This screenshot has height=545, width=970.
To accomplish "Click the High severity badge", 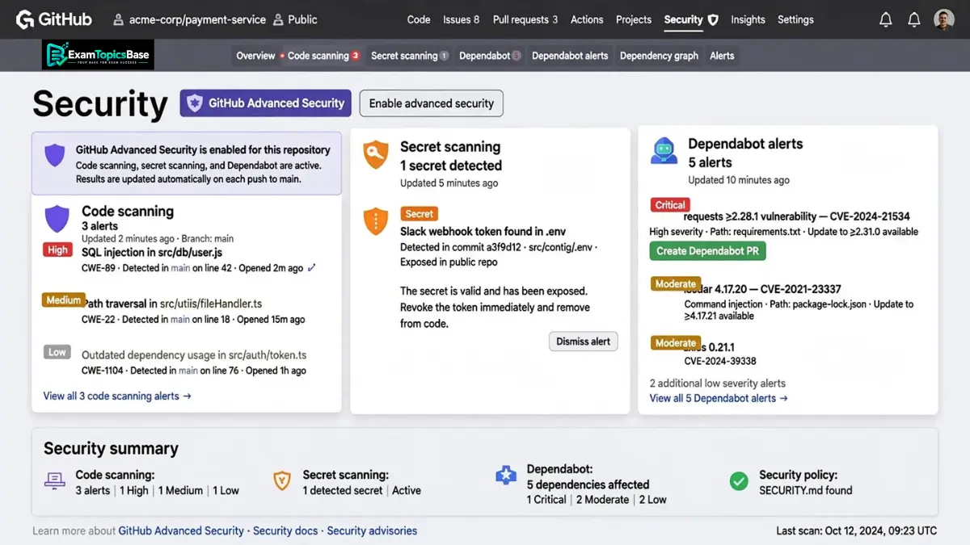I will tap(57, 249).
